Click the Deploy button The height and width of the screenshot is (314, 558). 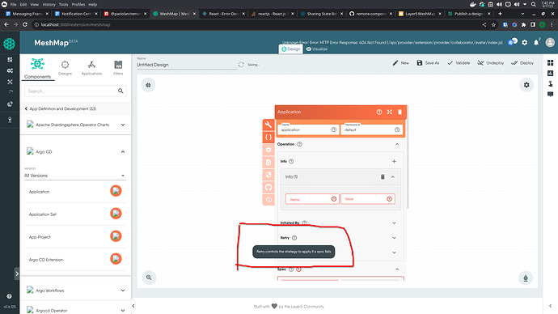tap(522, 63)
